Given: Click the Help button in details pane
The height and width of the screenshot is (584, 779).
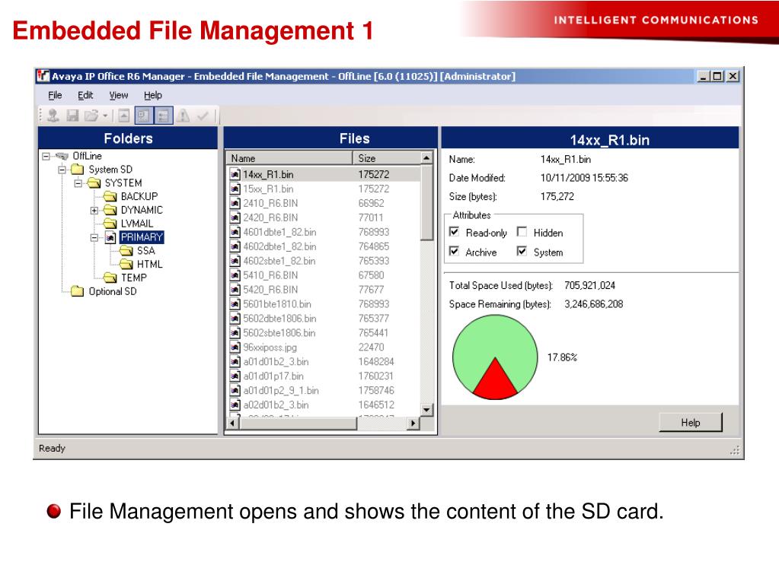Looking at the screenshot, I should [x=691, y=423].
